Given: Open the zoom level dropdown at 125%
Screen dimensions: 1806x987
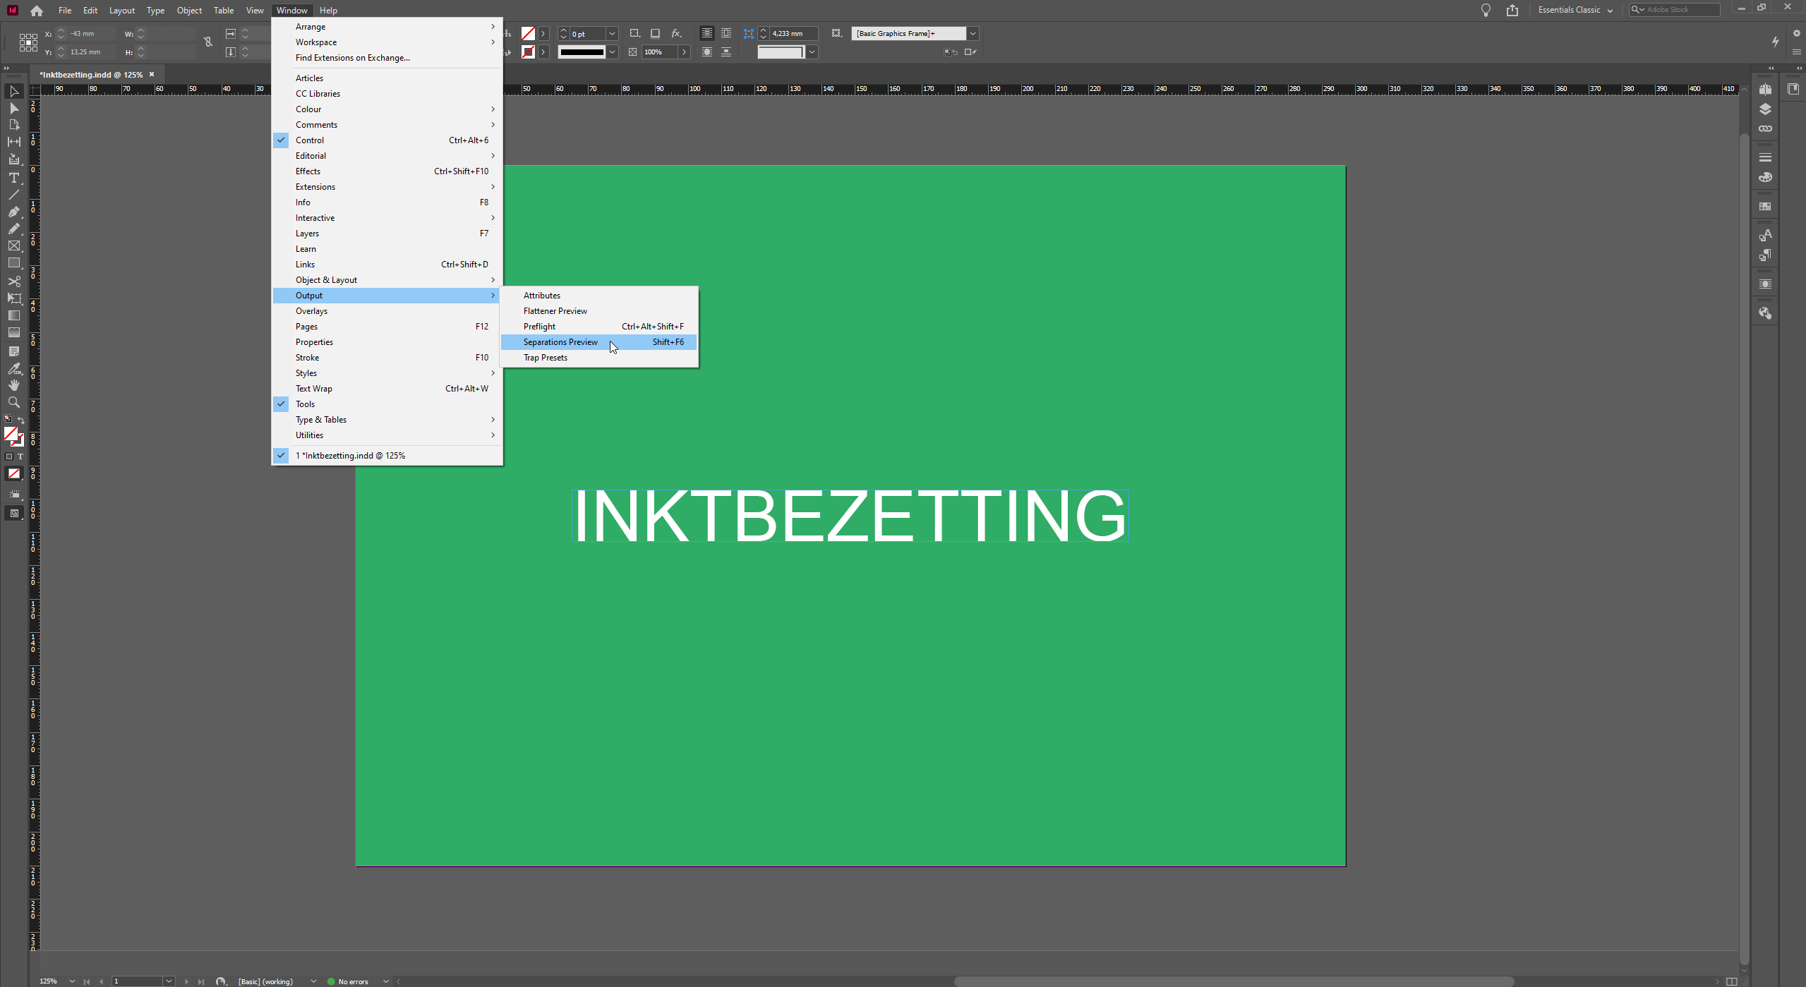Looking at the screenshot, I should coord(72,981).
